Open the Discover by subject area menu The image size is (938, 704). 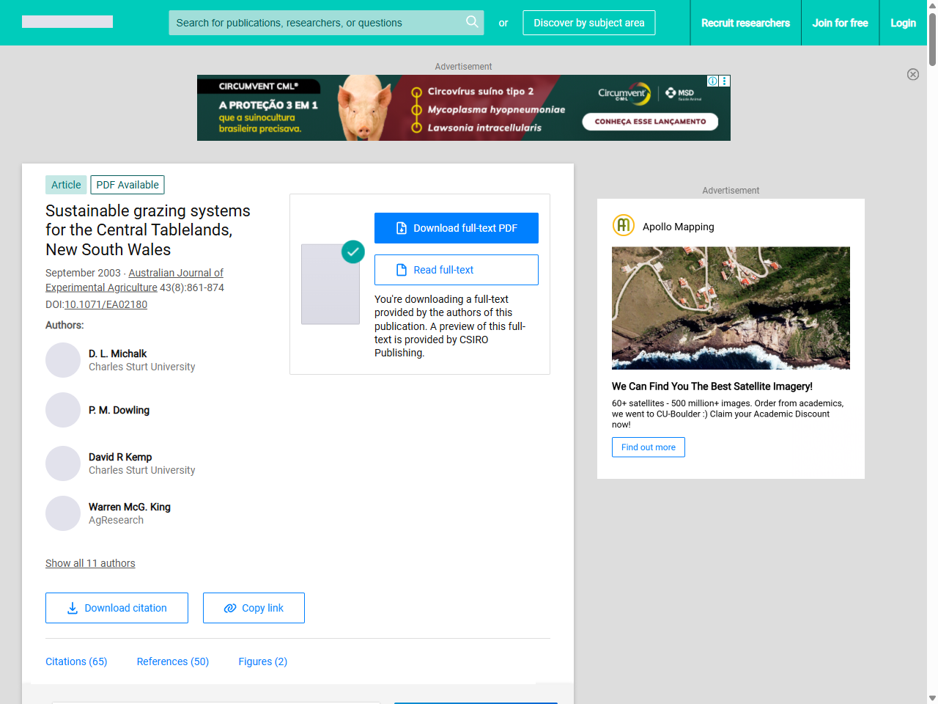[588, 23]
